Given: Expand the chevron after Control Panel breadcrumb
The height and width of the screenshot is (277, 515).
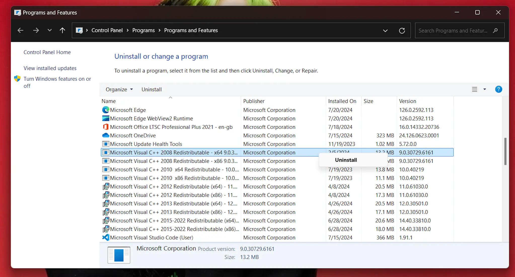Looking at the screenshot, I should point(127,30).
